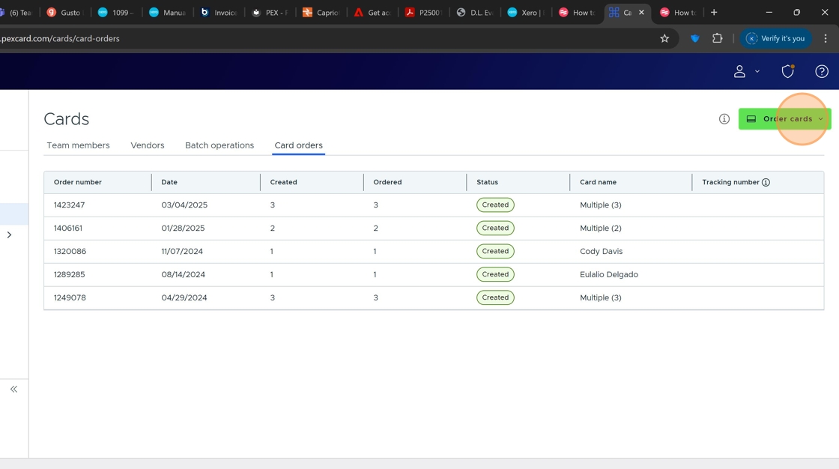Click the Order cards dropdown button
839x469 pixels.
click(784, 119)
